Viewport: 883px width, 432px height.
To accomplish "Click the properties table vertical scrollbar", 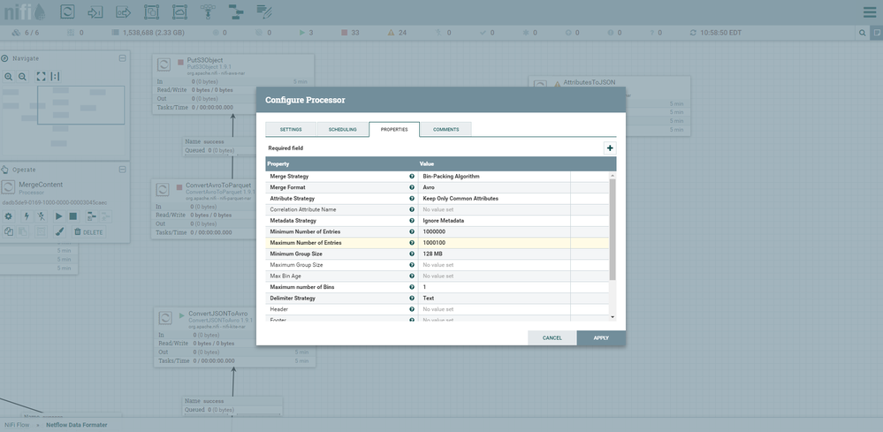I will point(613,230).
